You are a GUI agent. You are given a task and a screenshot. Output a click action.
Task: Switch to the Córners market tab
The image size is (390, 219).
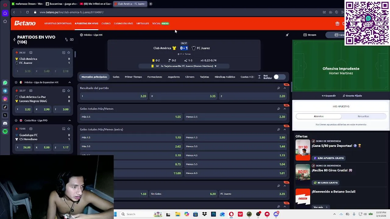point(190,77)
